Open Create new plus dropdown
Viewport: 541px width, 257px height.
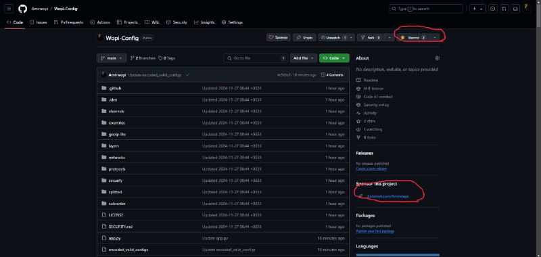[x=477, y=9]
